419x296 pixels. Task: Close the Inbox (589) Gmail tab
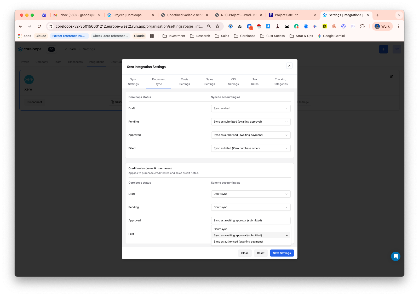[x=99, y=15]
